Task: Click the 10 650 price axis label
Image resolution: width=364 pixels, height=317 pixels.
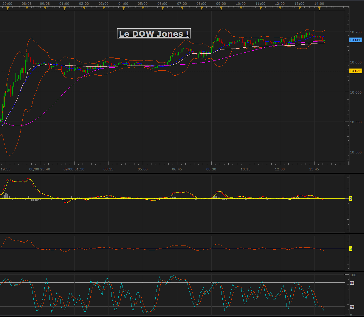Action: (x=355, y=62)
